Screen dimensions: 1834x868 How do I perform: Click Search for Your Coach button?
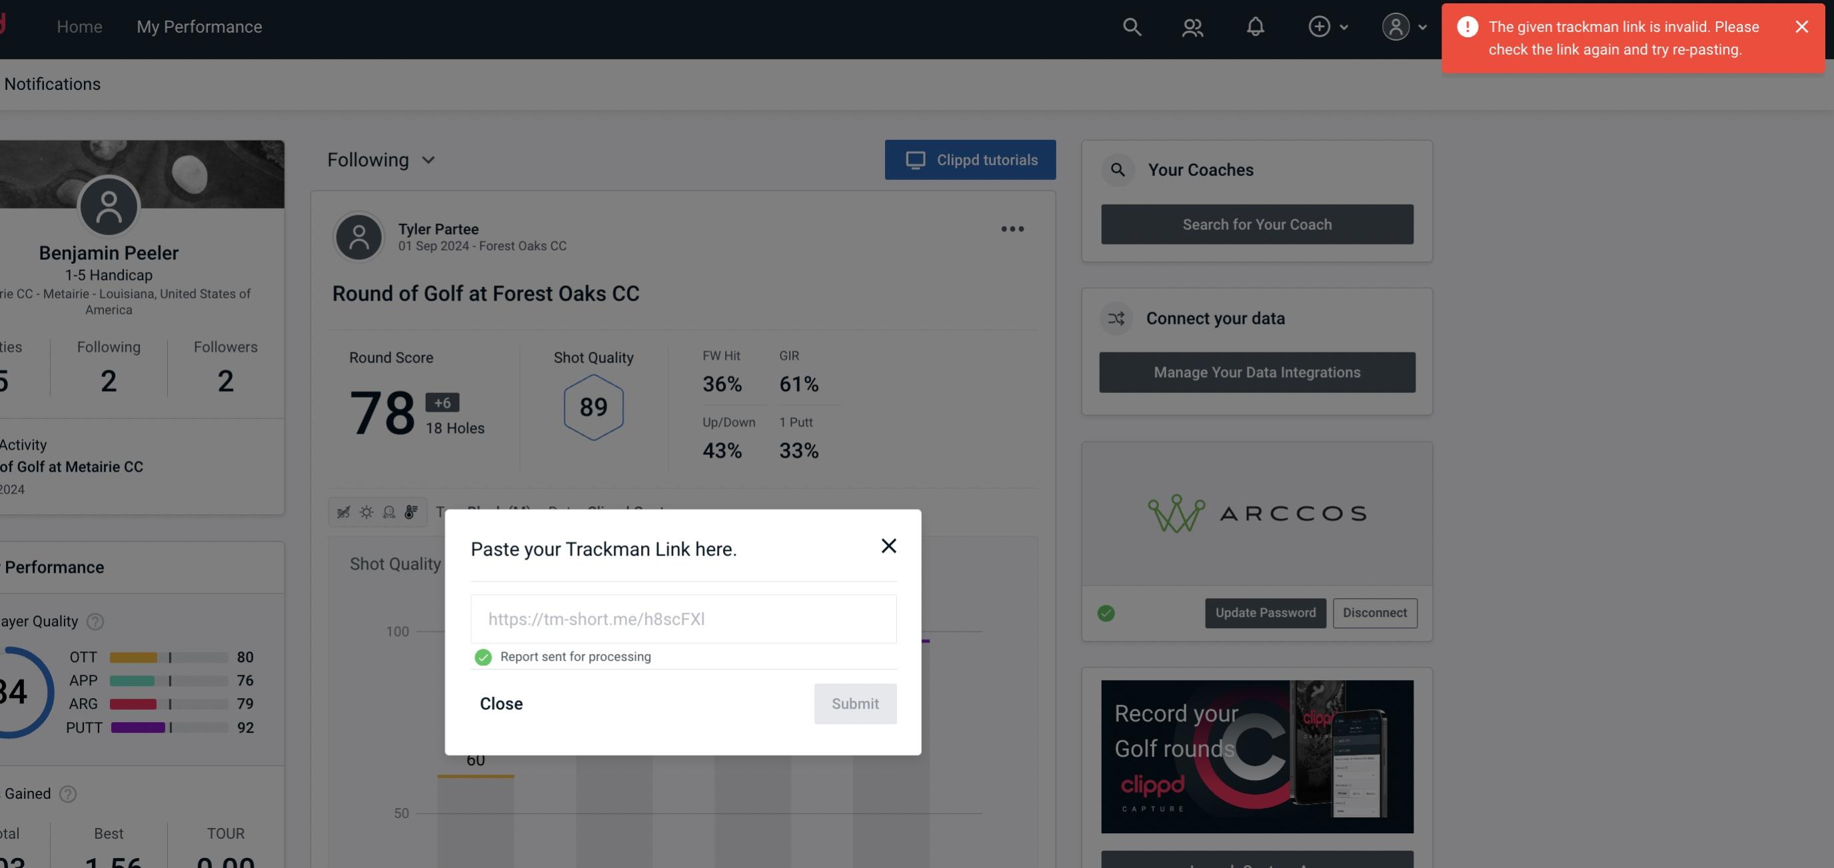tap(1258, 224)
